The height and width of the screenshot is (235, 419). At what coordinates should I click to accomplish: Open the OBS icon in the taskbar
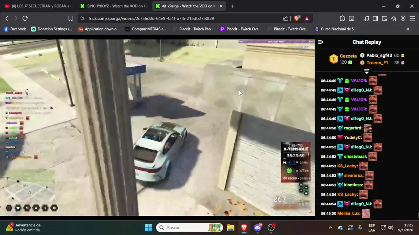(x=271, y=227)
